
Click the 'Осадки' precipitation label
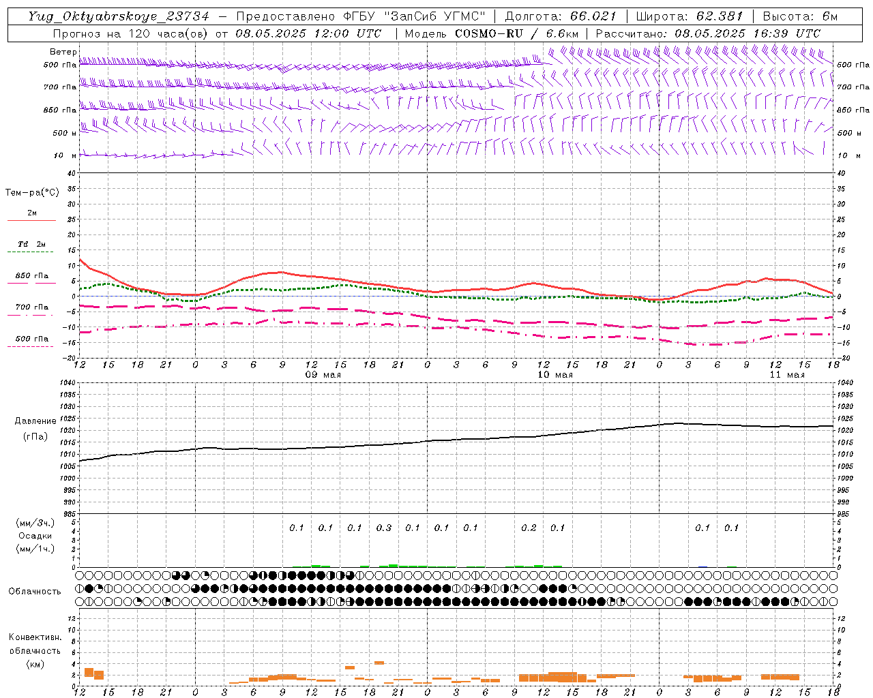point(35,536)
